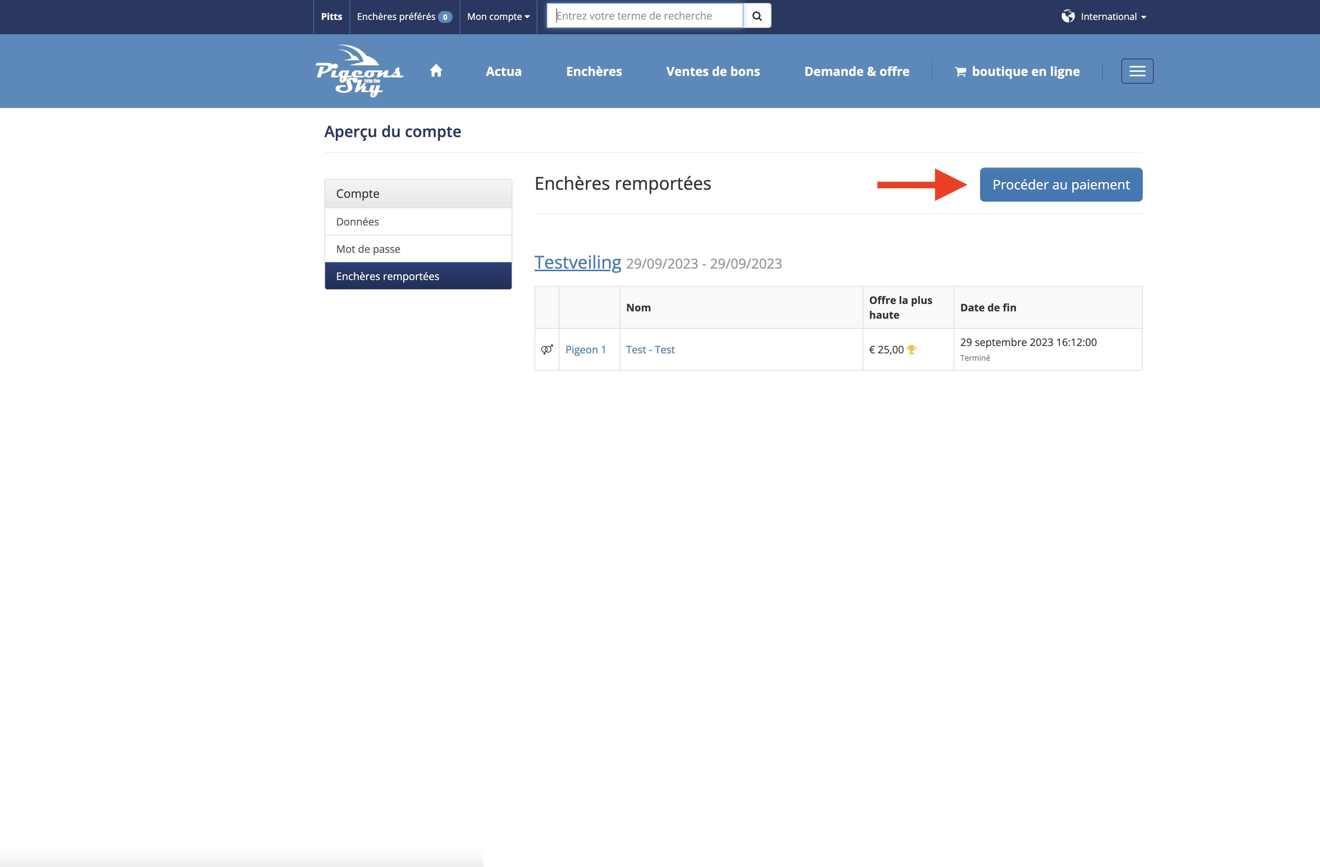Open the Test - Test pigeon link
This screenshot has height=867, width=1320.
tap(650, 350)
